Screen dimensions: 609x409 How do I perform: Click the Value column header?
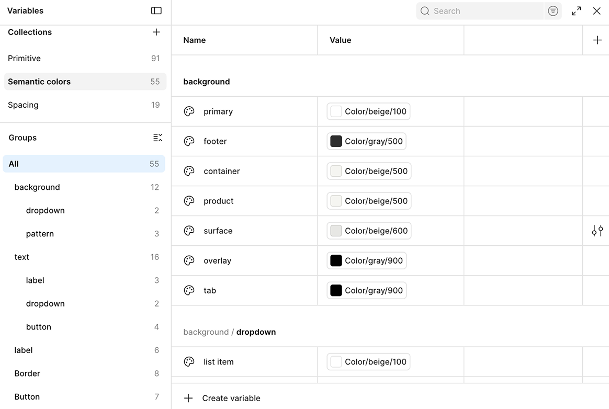click(x=340, y=40)
